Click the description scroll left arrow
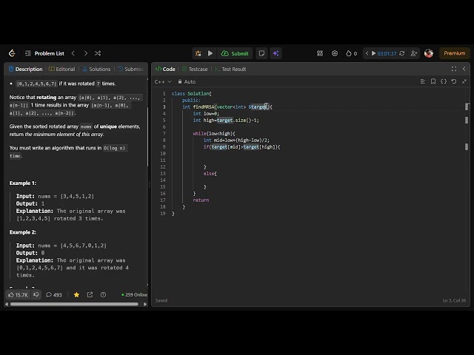This screenshot has width=474, height=355. (x=7, y=304)
